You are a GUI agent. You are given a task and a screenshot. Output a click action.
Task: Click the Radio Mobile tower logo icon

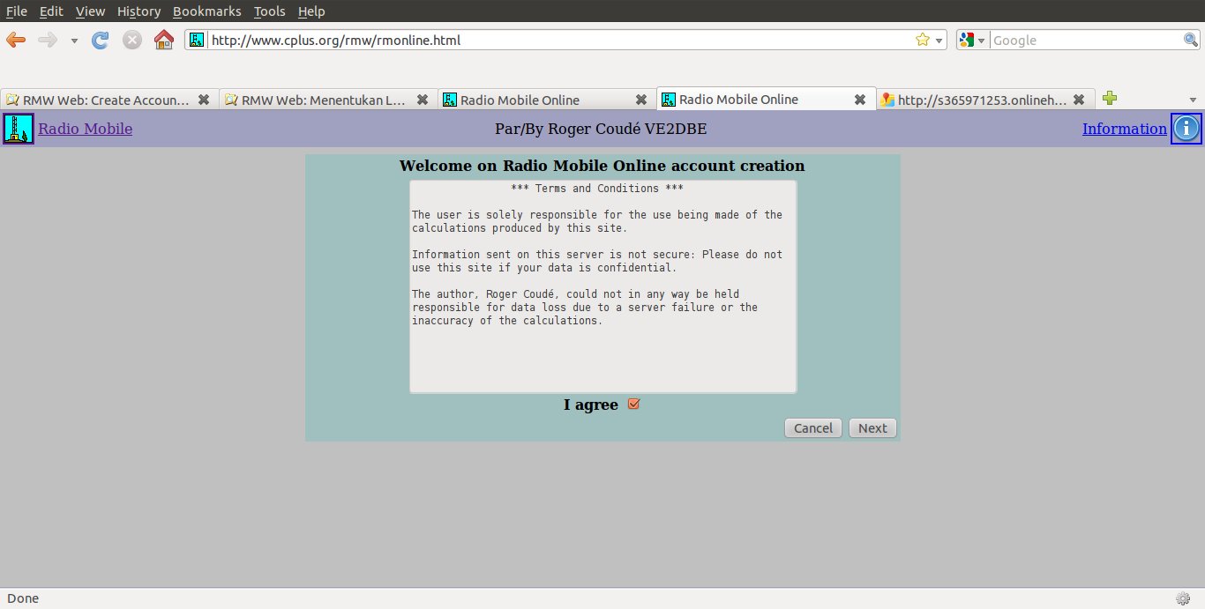(x=18, y=129)
